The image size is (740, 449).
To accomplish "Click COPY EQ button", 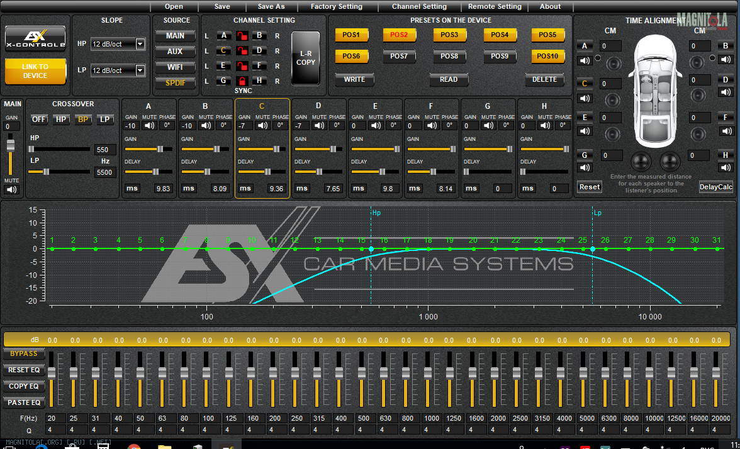I will [x=24, y=386].
